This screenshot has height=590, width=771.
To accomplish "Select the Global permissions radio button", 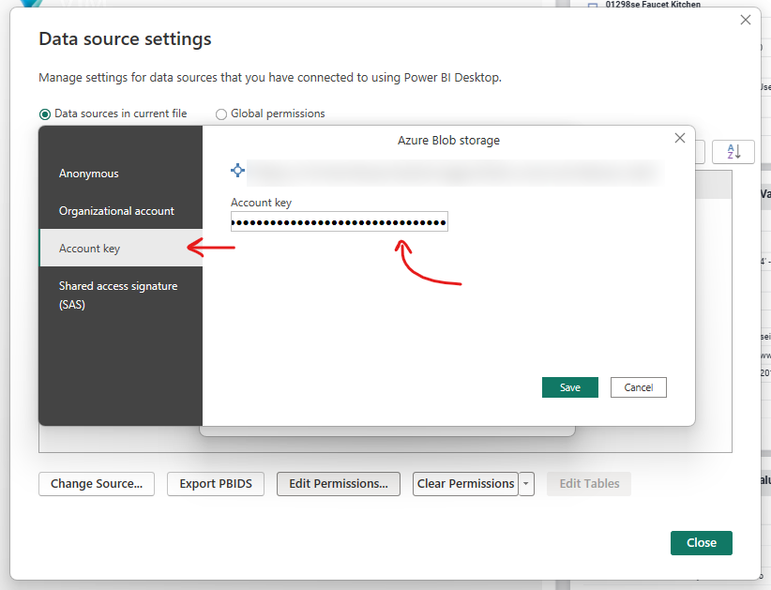I will [x=221, y=114].
